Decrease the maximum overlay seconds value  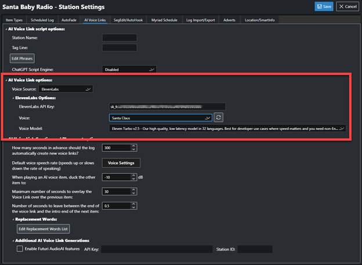coord(133,193)
